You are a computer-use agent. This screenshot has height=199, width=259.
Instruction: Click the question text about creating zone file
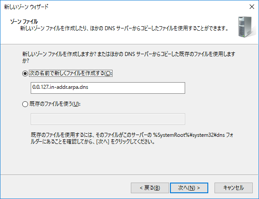[129, 57]
